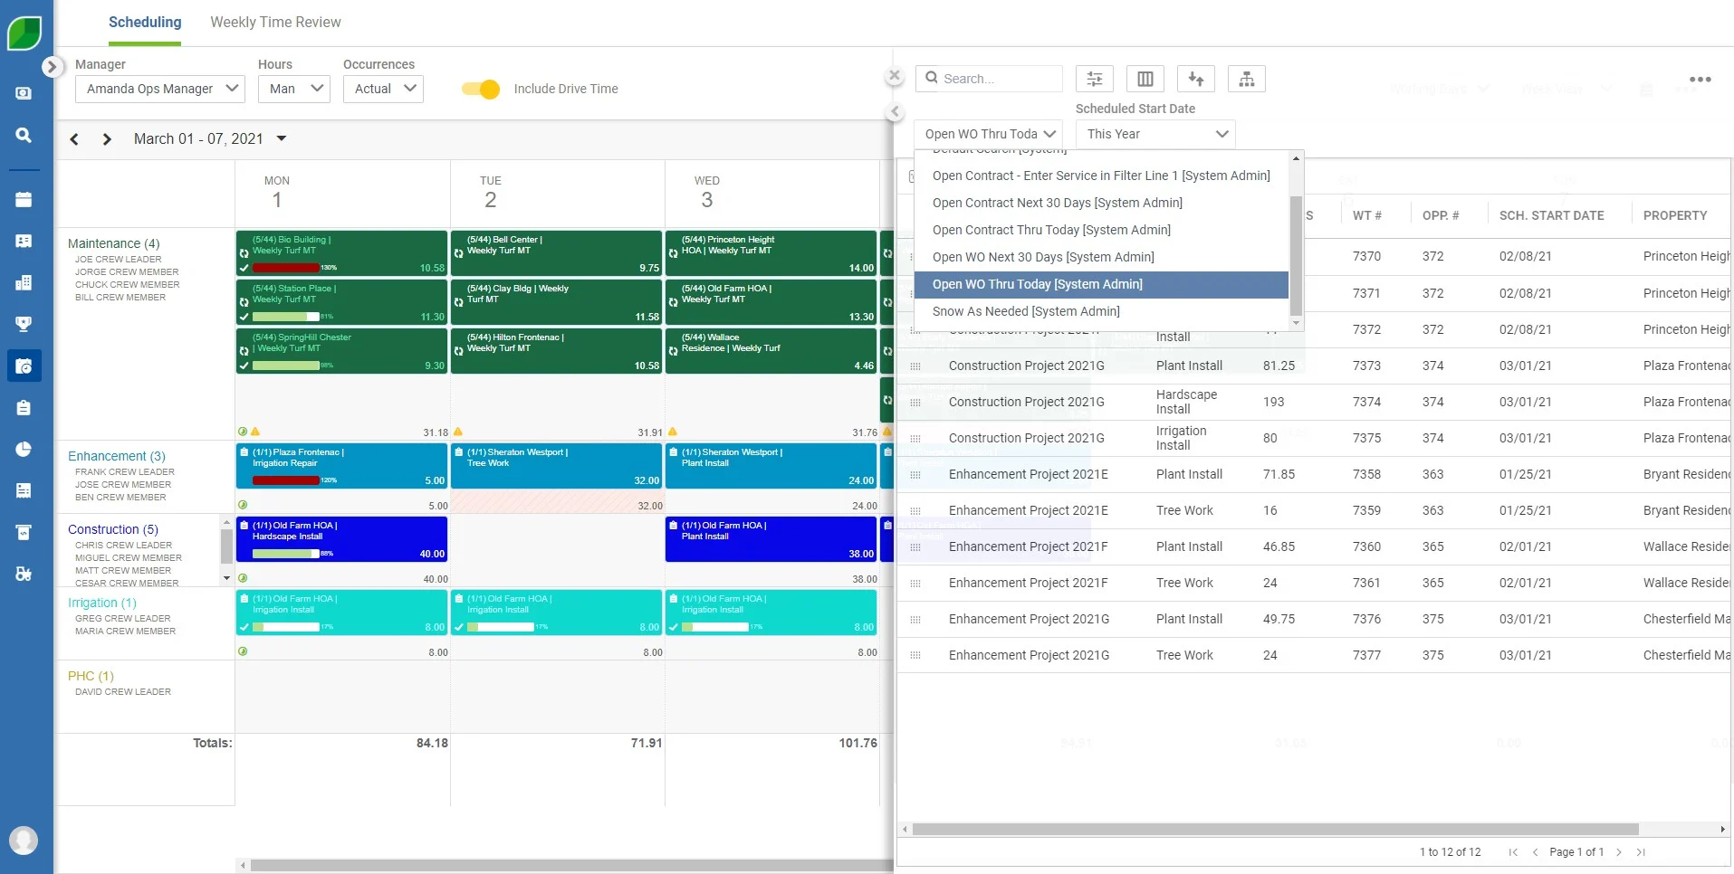The width and height of the screenshot is (1734, 874).
Task: Expand the This Year date dropdown
Action: click(x=1156, y=134)
